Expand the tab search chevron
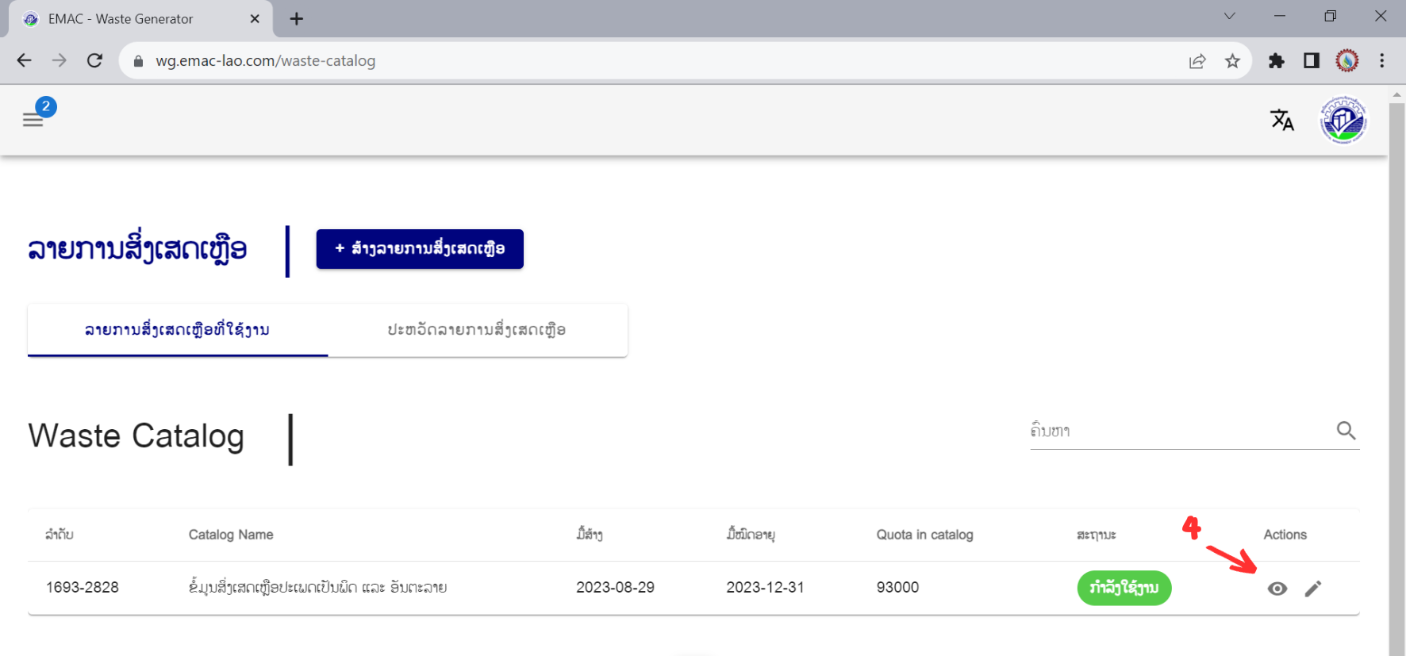This screenshot has height=656, width=1406. tap(1229, 17)
